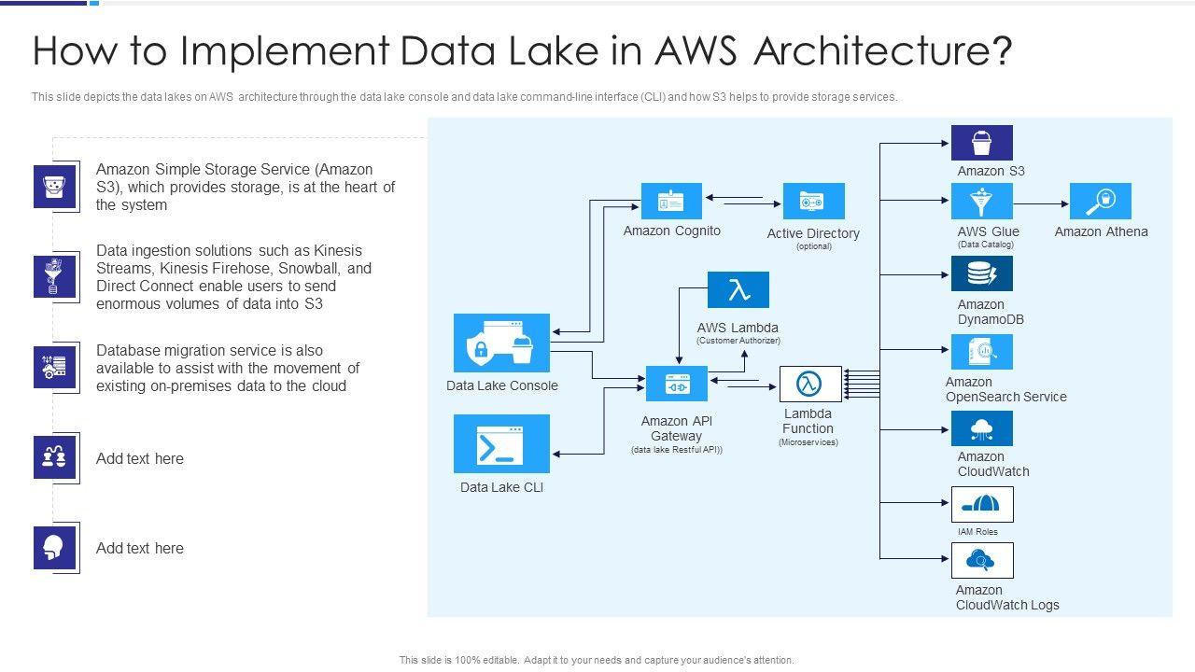Image resolution: width=1195 pixels, height=672 pixels.
Task: Click the last 'Add text here' placeholder
Action: point(140,548)
